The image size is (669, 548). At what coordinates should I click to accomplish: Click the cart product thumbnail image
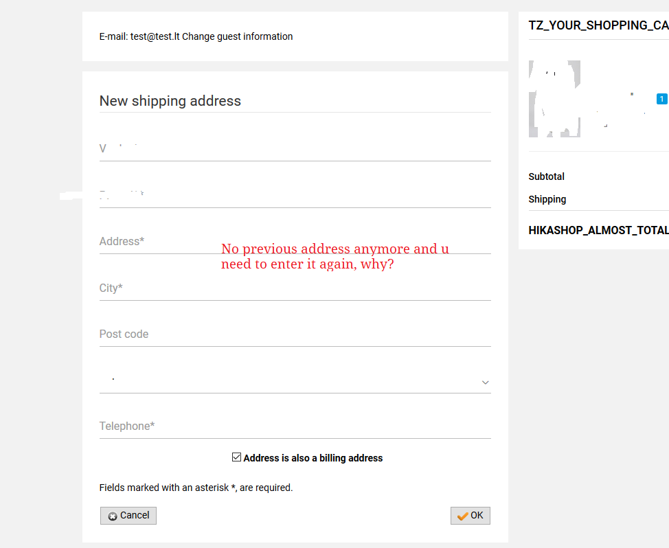coord(554,99)
